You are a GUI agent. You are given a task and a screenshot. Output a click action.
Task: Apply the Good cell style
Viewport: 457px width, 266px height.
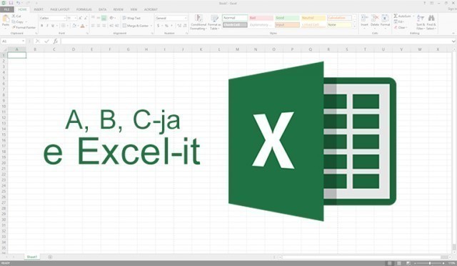[x=287, y=18]
